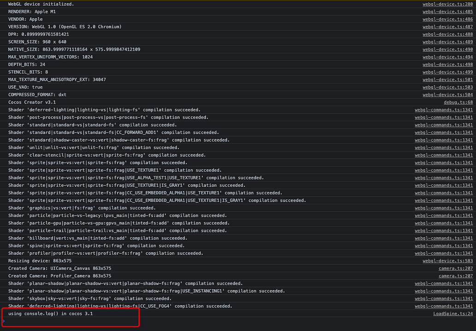Open webgl-device.ts:504 beside COMPRESSED_FORMAT dxt
Image resolution: width=476 pixels, height=331 pixels.
447,94
